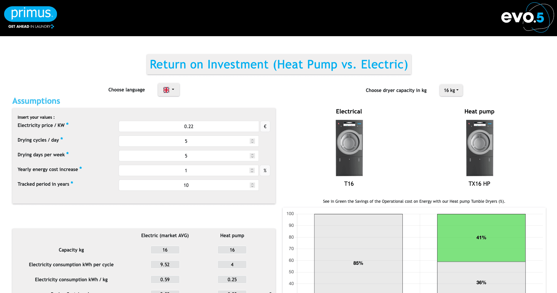Select the T16 electrical dryer image
The image size is (557, 293).
click(x=349, y=148)
